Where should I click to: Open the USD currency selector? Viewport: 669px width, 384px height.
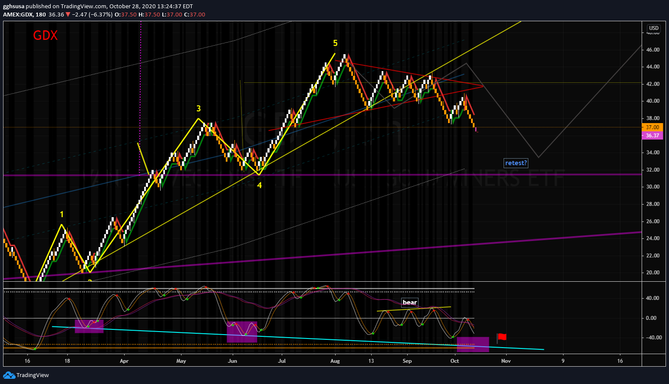pos(653,28)
